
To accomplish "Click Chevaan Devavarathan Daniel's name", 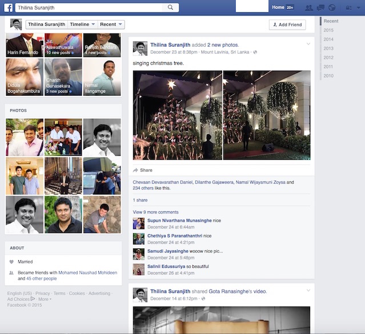I will (163, 182).
